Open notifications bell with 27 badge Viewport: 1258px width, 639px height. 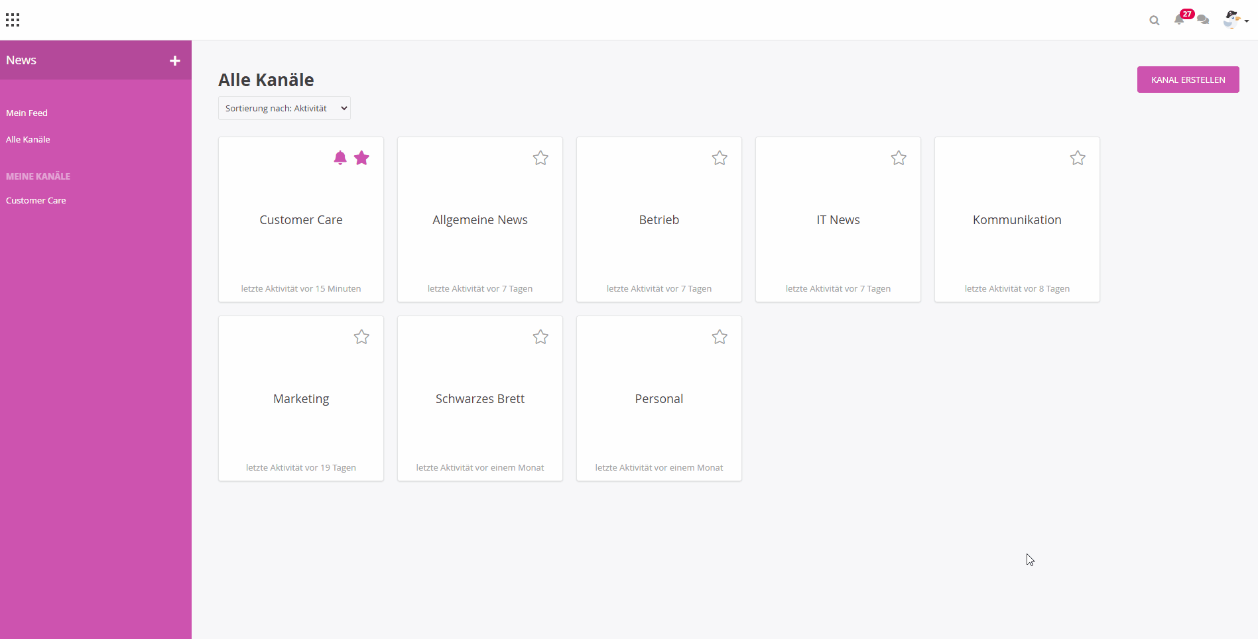point(1179,19)
